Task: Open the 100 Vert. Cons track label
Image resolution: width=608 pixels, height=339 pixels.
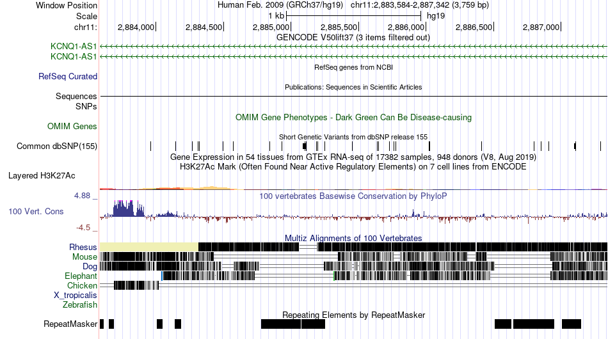Action: click(36, 211)
